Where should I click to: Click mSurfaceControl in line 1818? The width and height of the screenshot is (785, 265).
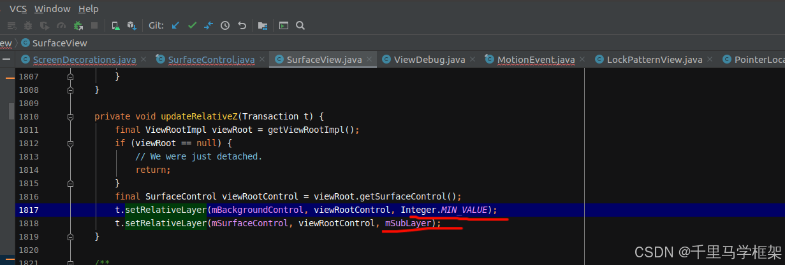tap(251, 223)
